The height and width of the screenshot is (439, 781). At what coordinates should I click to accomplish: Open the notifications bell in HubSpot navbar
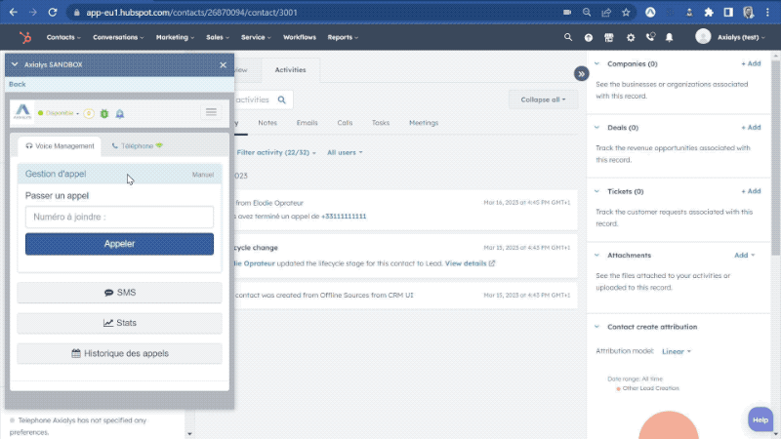[670, 38]
